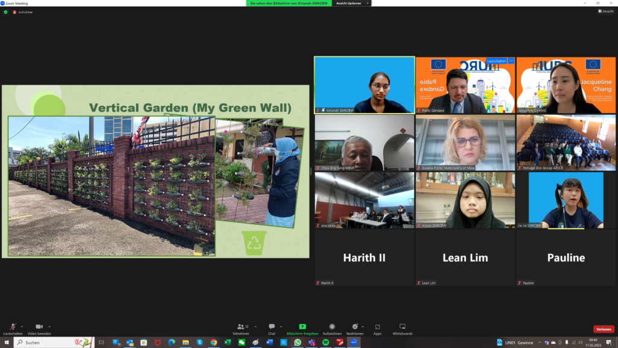The image size is (618, 348).
Task: Turn off camera via Video beenden
Action: click(39, 327)
